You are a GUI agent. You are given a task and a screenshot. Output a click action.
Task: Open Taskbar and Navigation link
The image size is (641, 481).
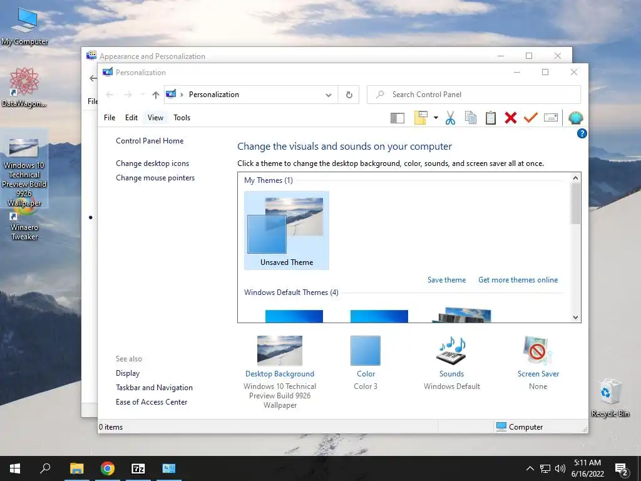(154, 387)
